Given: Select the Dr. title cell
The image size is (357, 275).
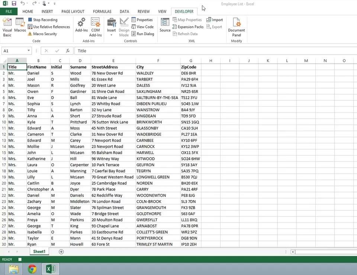Looking at the screenshot, I should coord(17,110).
